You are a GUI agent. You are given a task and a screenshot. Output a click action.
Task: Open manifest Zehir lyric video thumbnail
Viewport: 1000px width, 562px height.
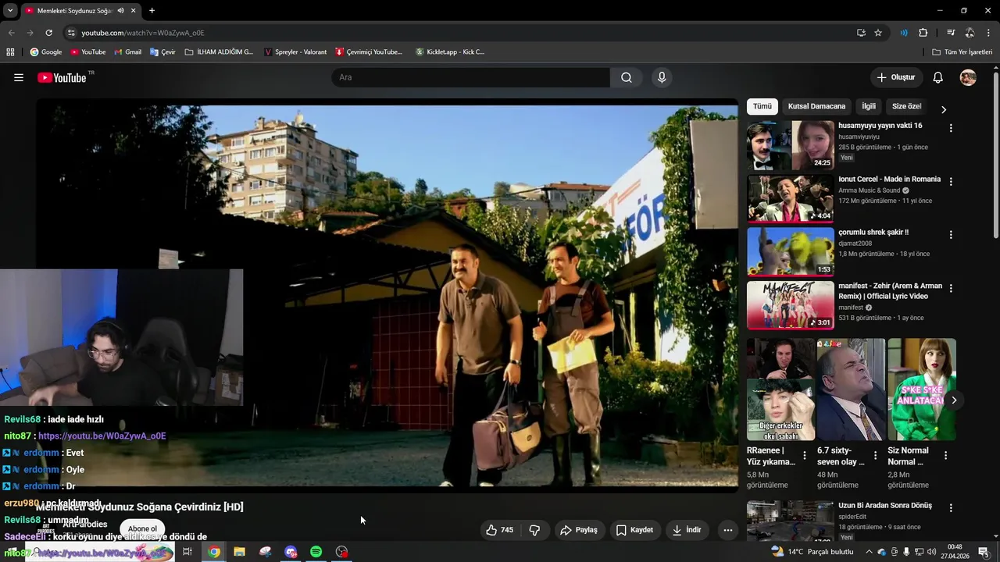click(x=790, y=305)
